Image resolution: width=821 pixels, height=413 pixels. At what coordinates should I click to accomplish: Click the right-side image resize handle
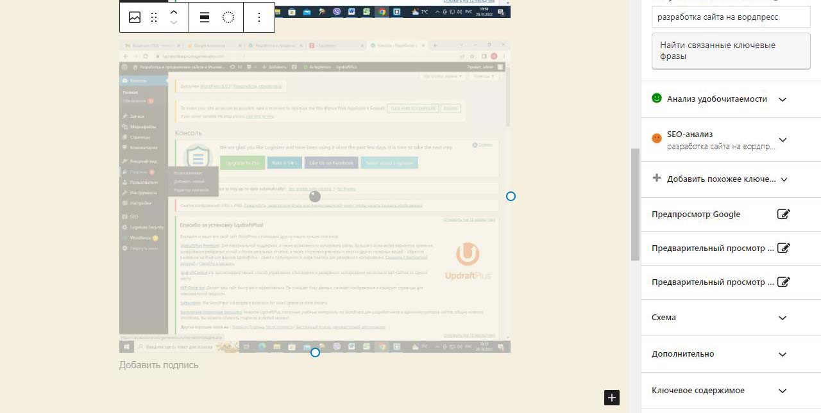pyautogui.click(x=511, y=197)
